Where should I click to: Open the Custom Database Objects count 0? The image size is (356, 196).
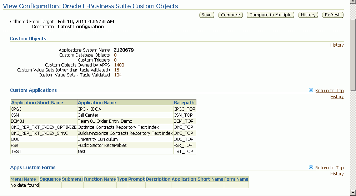(x=115, y=55)
